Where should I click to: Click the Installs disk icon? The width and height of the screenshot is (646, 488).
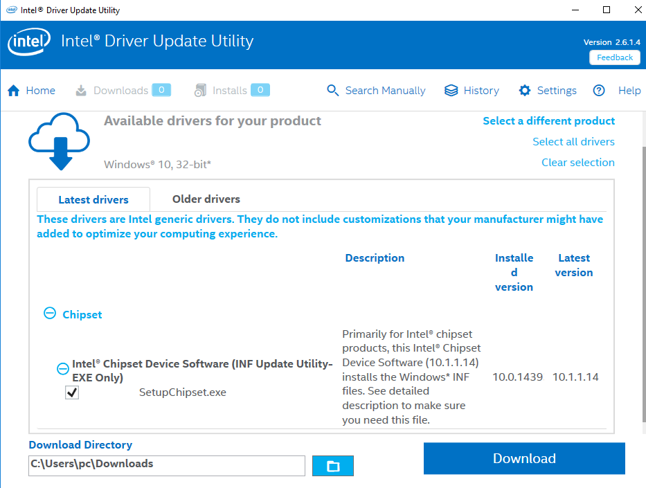click(200, 91)
